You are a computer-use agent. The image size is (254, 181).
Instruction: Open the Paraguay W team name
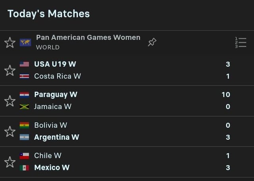pos(56,95)
